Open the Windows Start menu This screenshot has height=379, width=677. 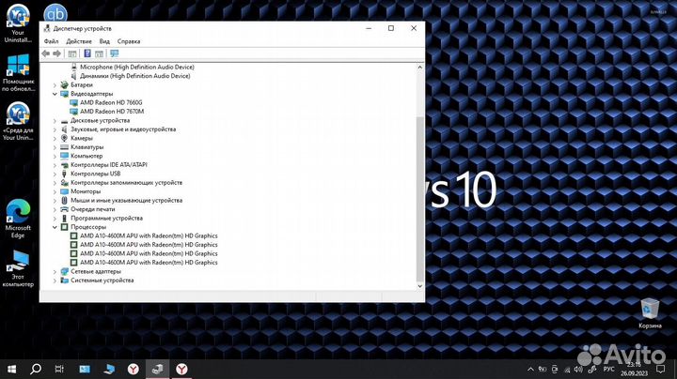[11, 369]
